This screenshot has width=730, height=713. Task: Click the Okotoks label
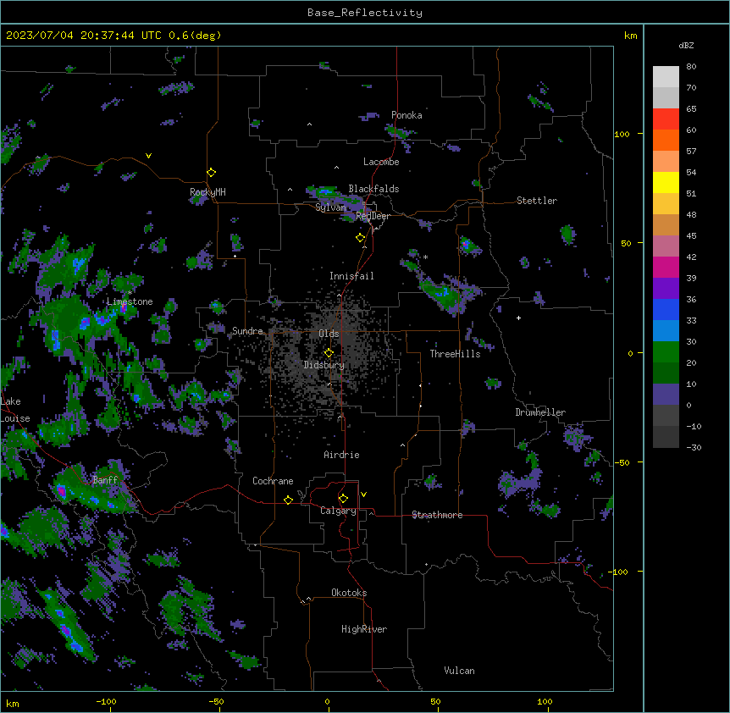pos(349,593)
